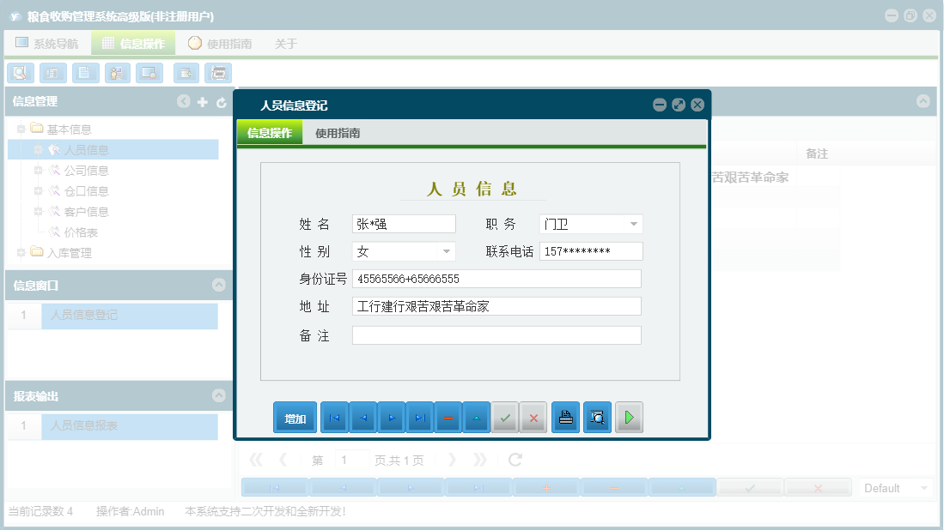Confirm changes with the green check button
Screen dimensions: 944x530
(x=505, y=418)
